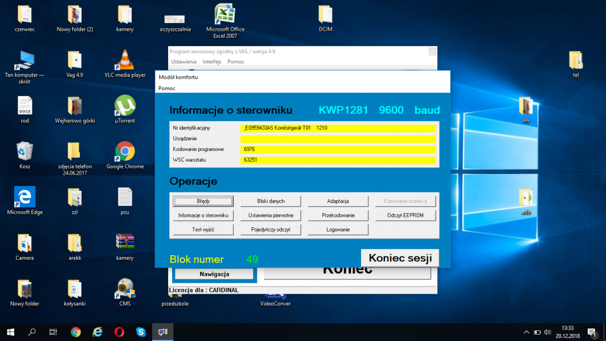Screen dimensions: 606x341
Task: Open Task View in taskbar
Action: point(53,332)
